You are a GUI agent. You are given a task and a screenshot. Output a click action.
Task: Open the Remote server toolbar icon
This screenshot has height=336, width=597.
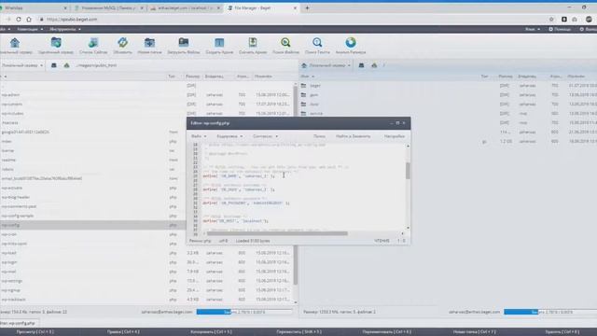click(56, 43)
